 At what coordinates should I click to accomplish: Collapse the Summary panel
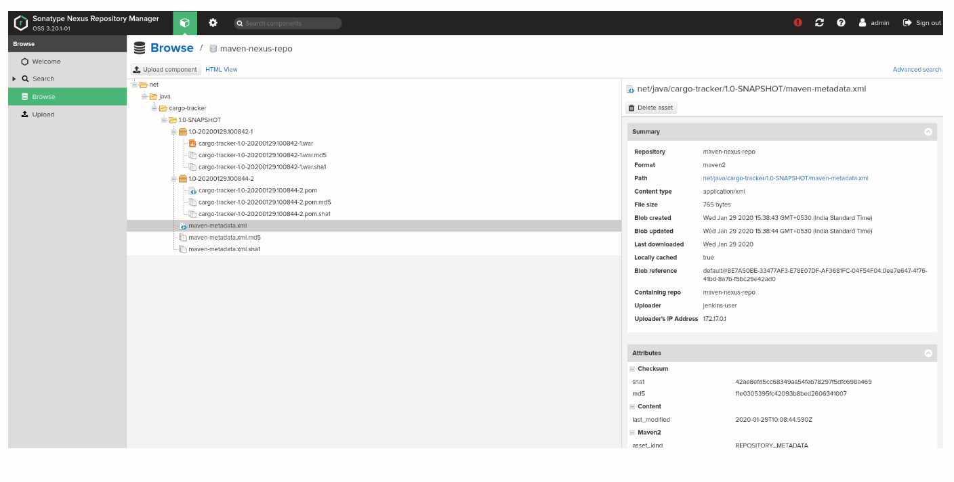click(x=928, y=132)
